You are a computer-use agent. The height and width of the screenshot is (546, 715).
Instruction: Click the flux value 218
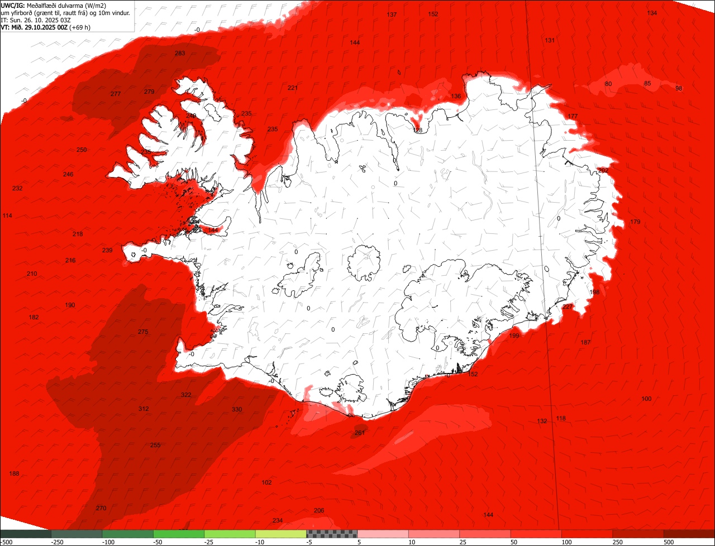click(78, 234)
